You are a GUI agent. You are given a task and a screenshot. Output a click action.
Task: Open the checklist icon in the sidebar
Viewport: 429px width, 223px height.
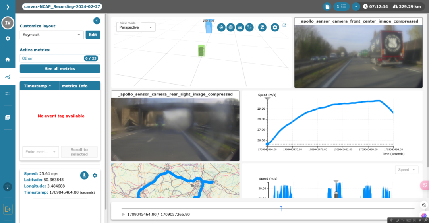point(8,94)
